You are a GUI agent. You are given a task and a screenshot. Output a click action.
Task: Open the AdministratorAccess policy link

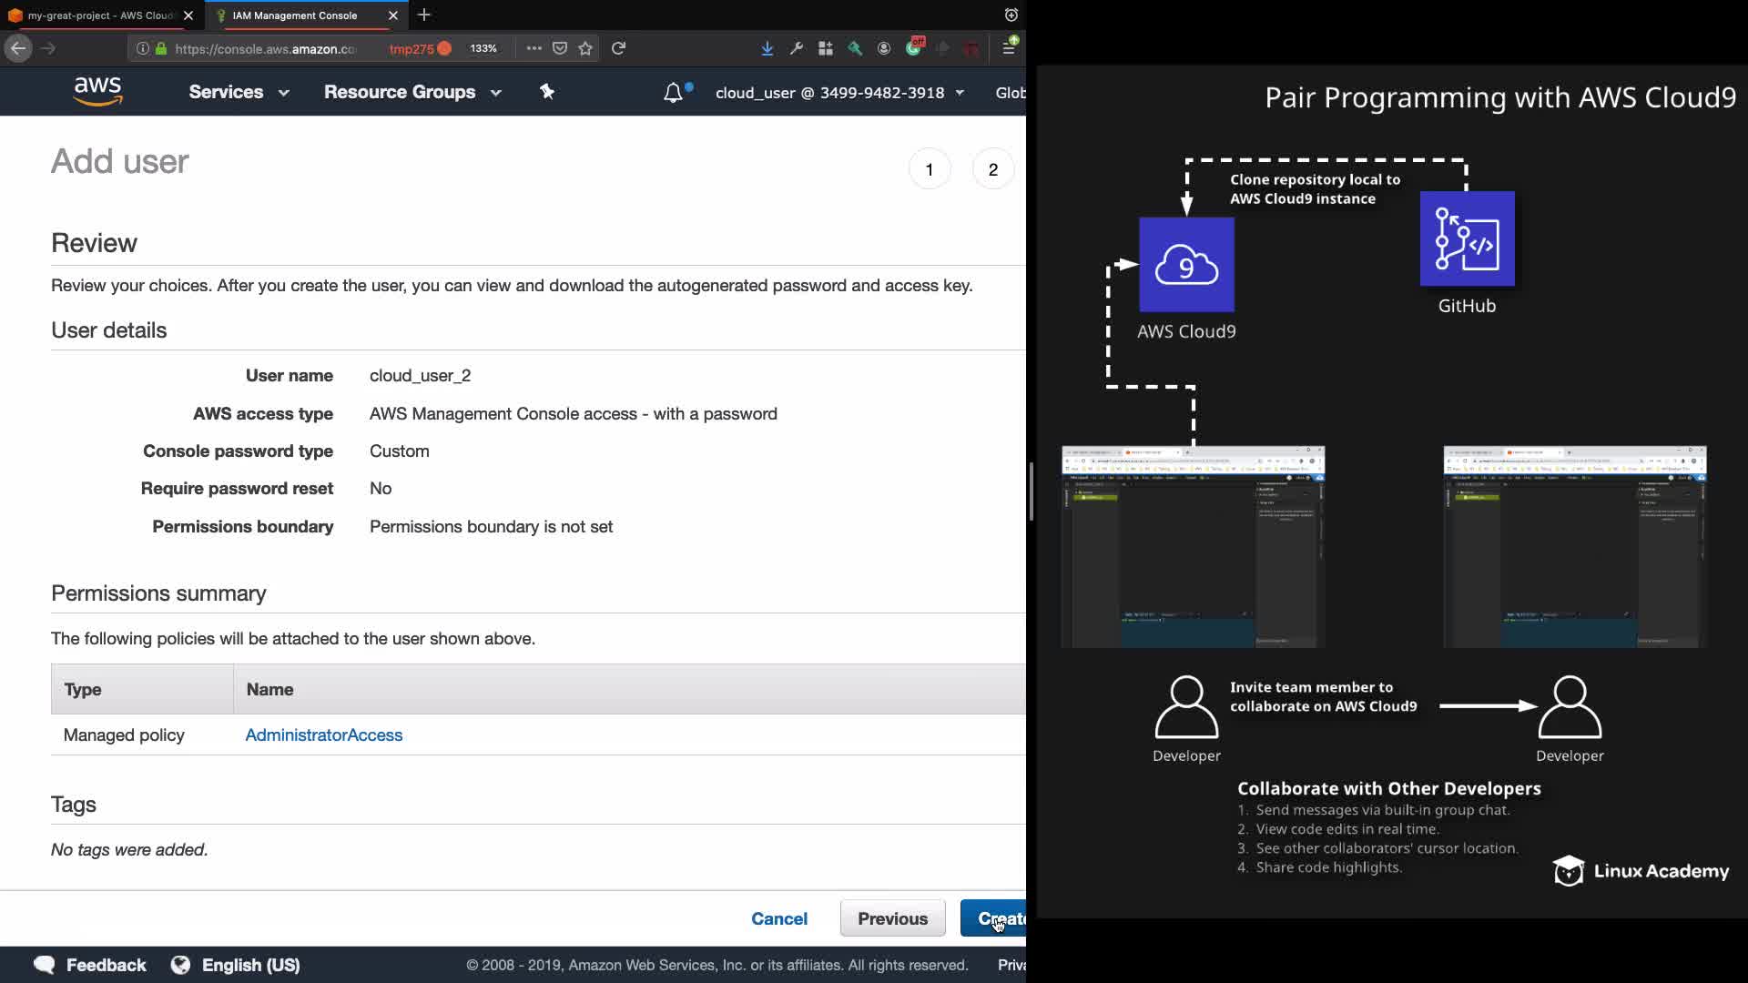[323, 735]
